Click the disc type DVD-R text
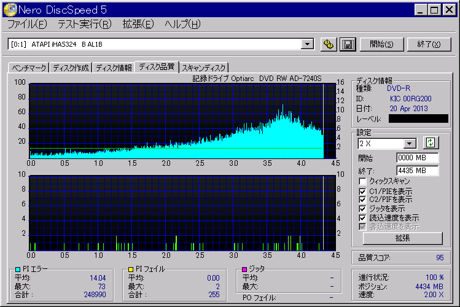This screenshot has height=307, width=460. [x=399, y=88]
